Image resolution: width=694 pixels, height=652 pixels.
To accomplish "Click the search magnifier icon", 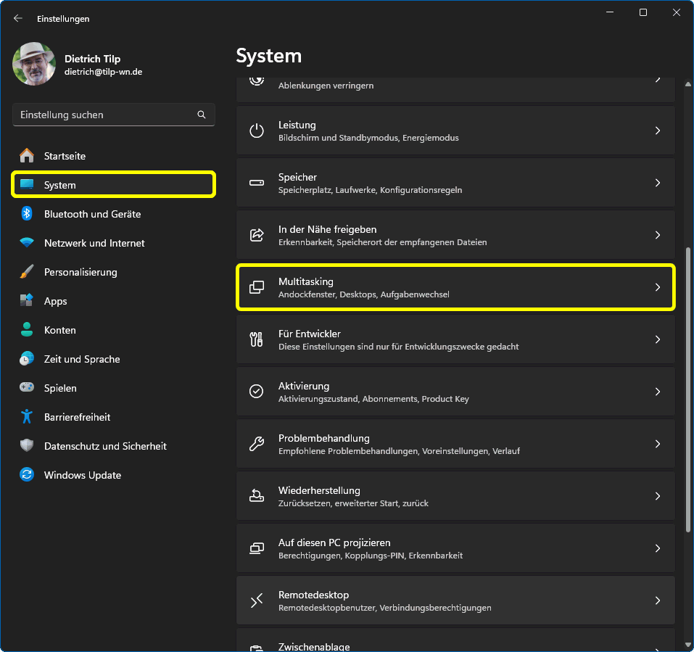I will tap(202, 115).
